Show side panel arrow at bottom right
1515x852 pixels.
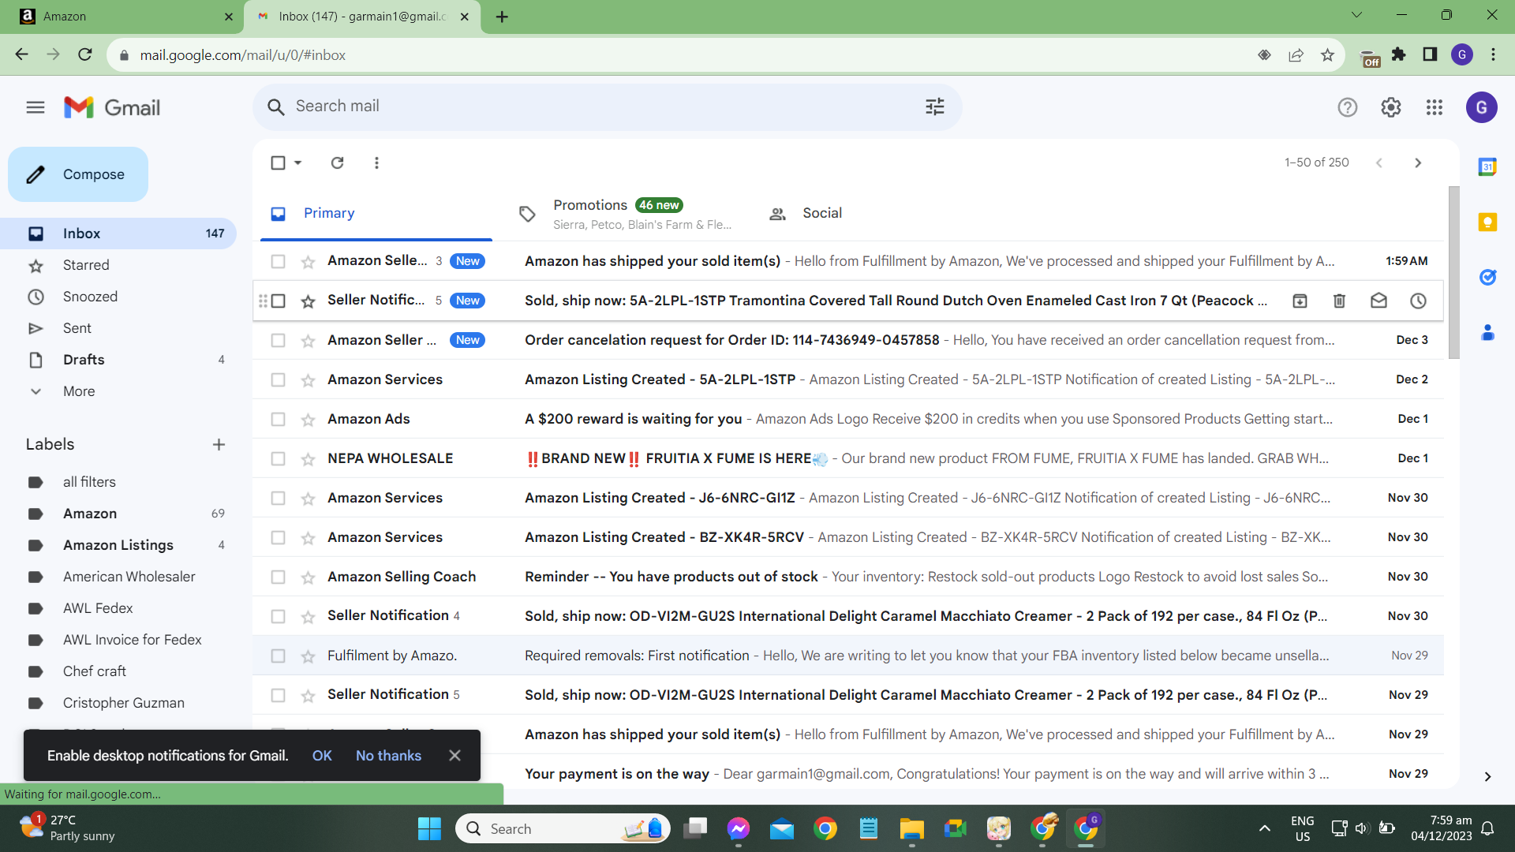pyautogui.click(x=1487, y=777)
